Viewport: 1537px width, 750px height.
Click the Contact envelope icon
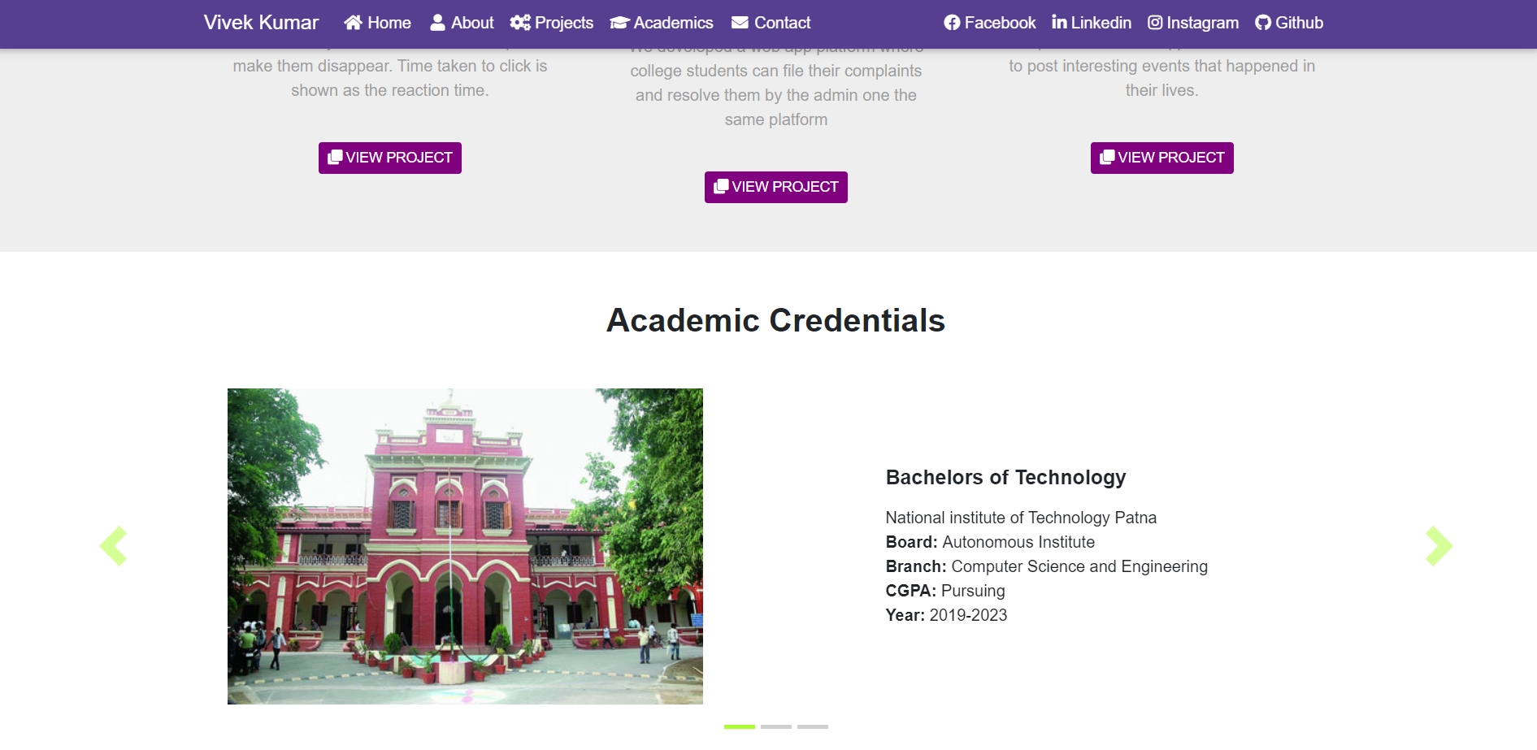click(x=740, y=23)
